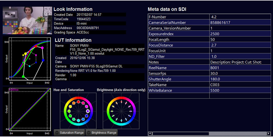
Task: Select orange dot on Hue and Saturation wheel
Action: (74, 103)
